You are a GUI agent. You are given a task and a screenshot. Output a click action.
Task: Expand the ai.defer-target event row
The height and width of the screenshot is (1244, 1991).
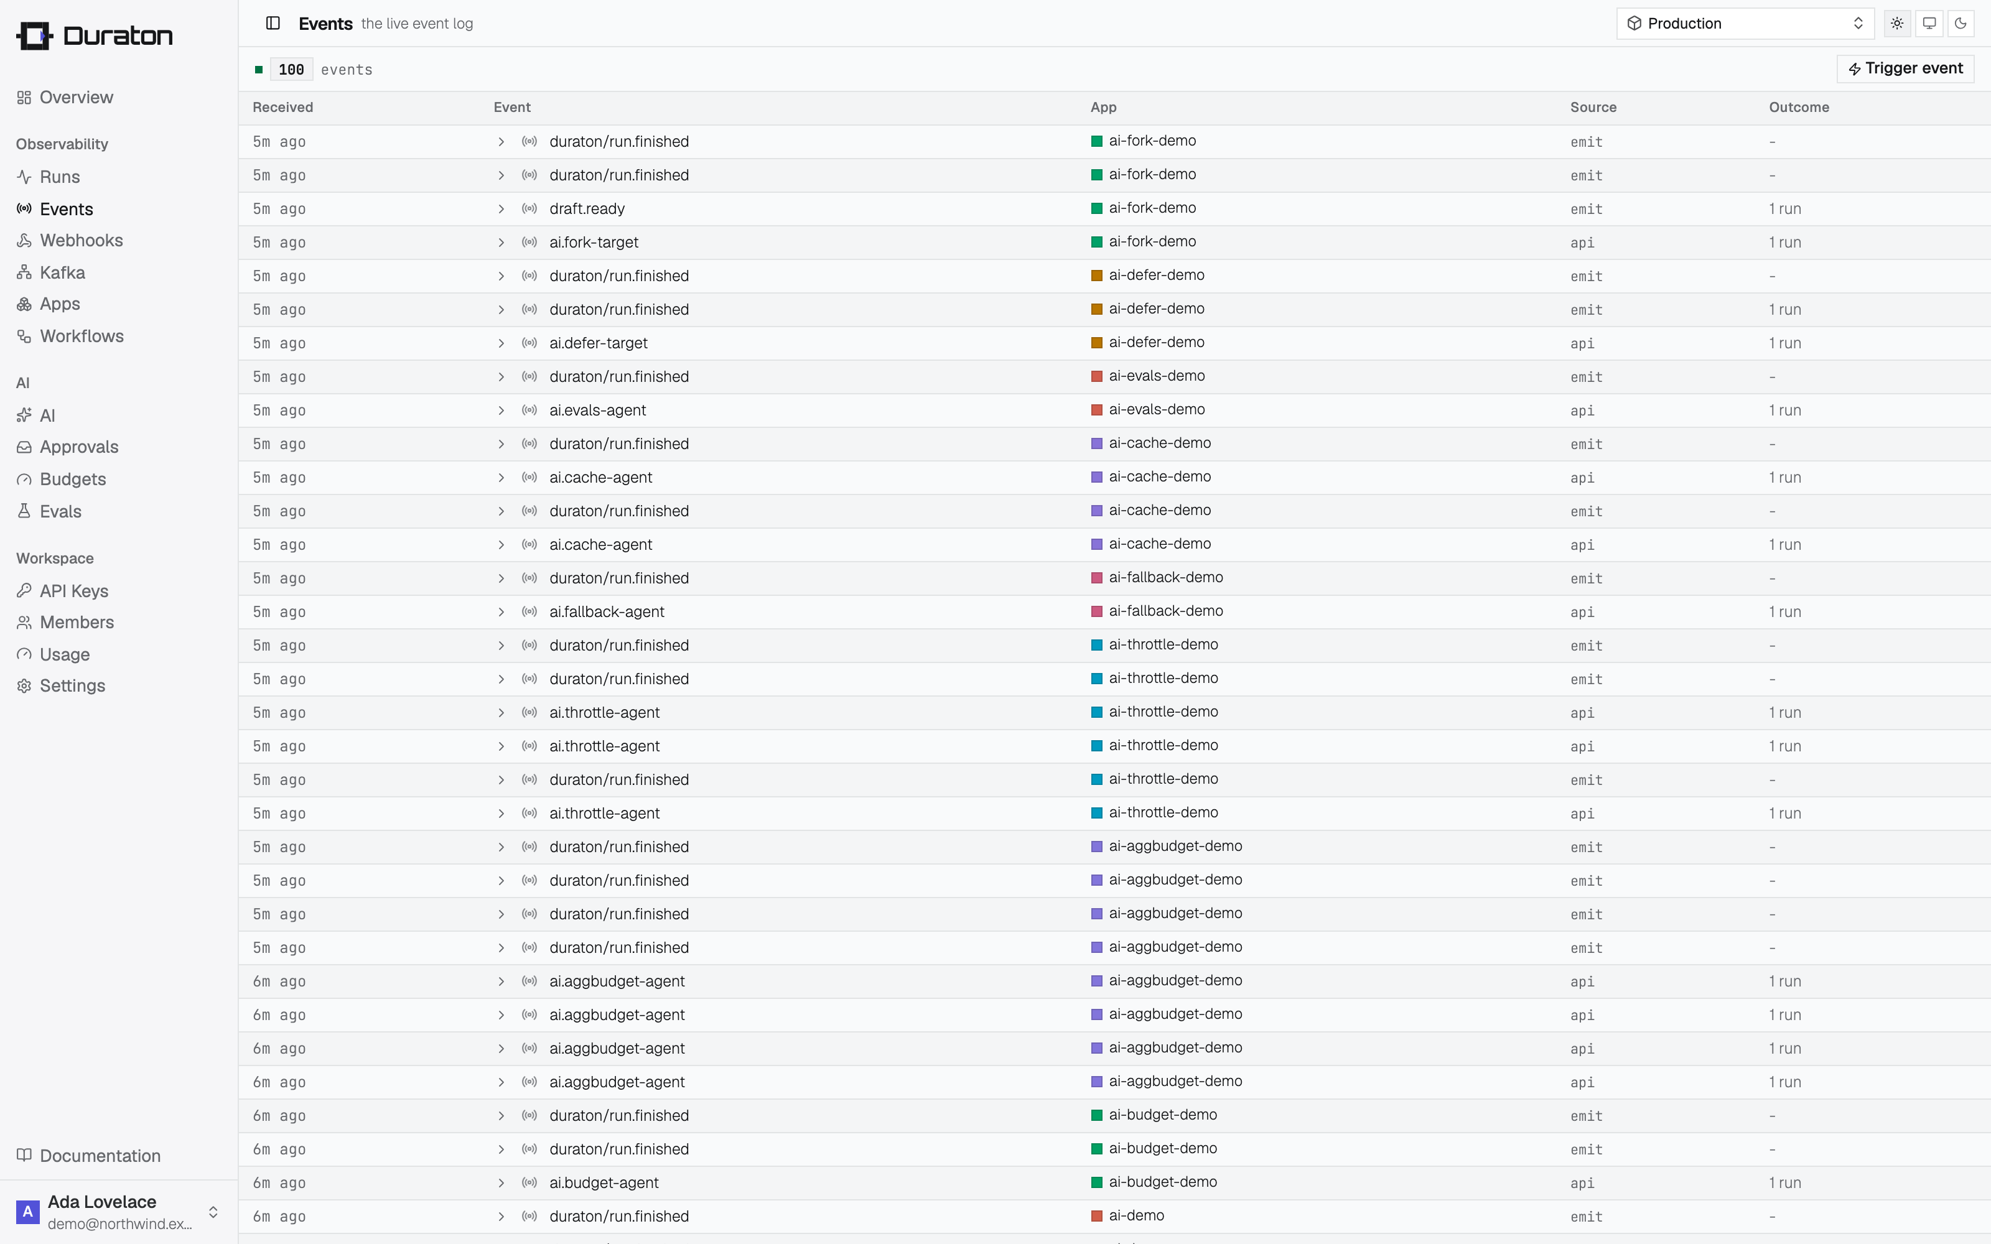(x=501, y=343)
